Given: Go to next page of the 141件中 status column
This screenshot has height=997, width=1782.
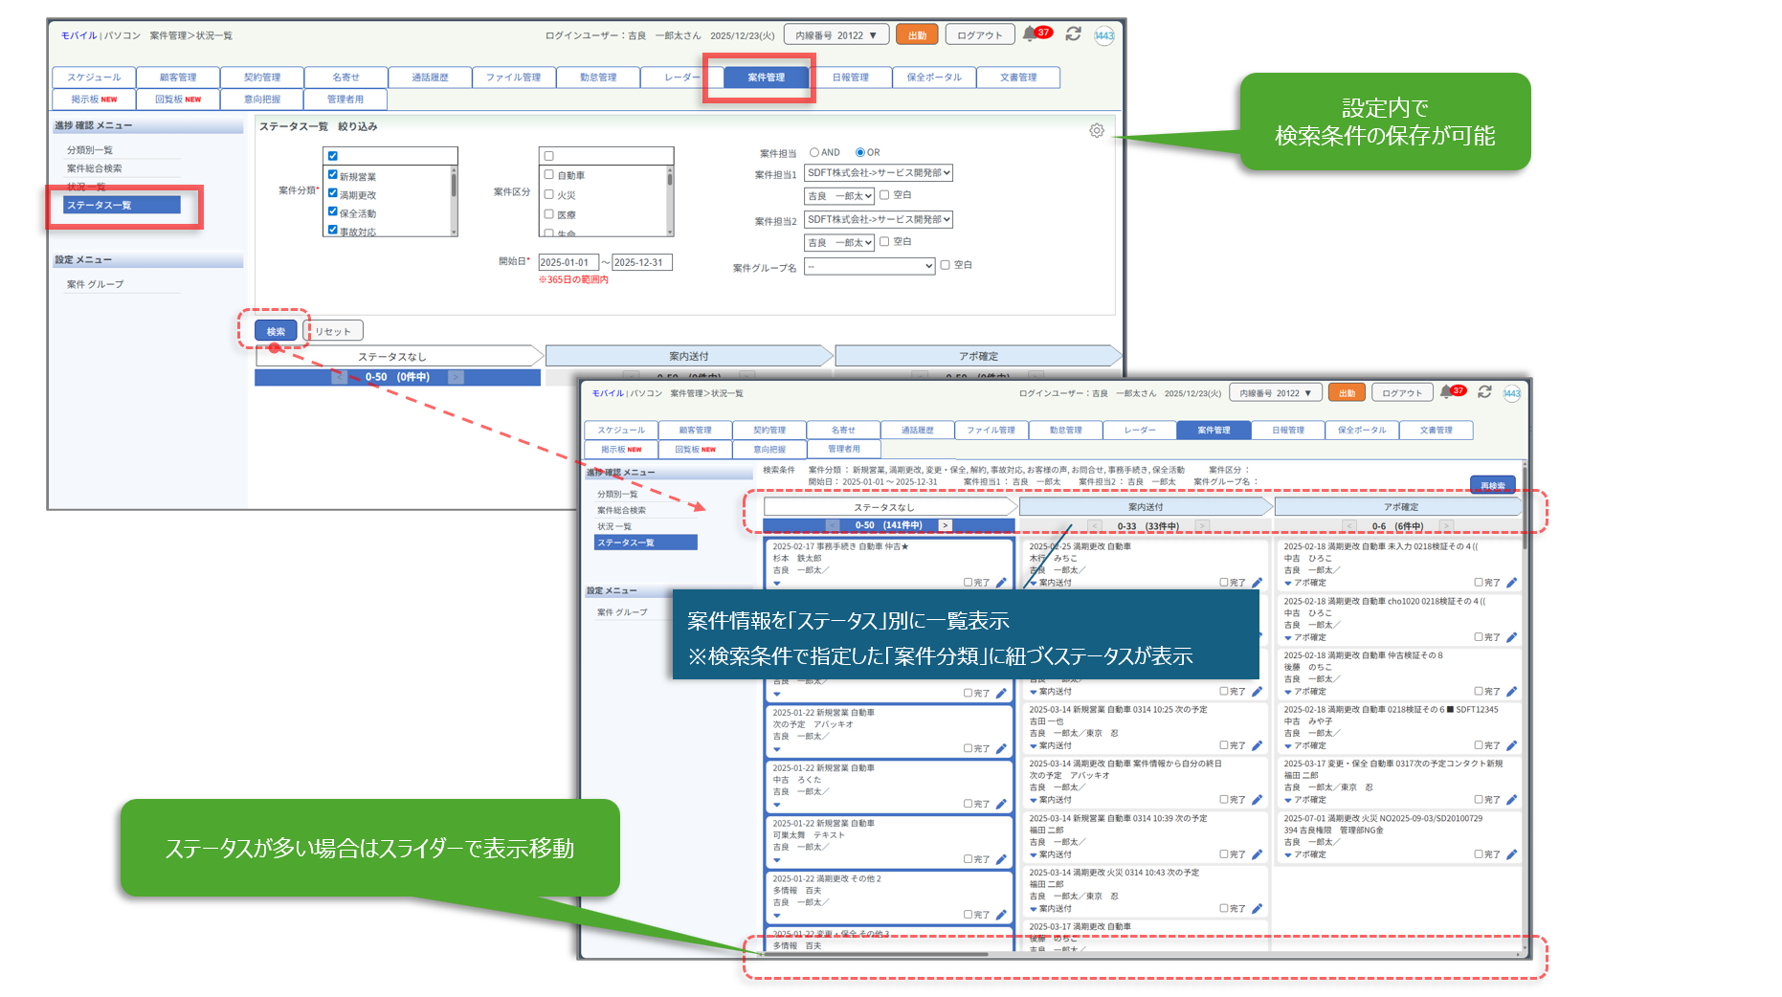Looking at the screenshot, I should coord(945,525).
